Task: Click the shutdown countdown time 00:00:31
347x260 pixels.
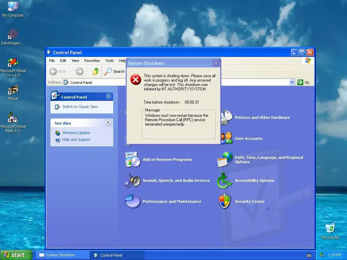Action: (192, 102)
